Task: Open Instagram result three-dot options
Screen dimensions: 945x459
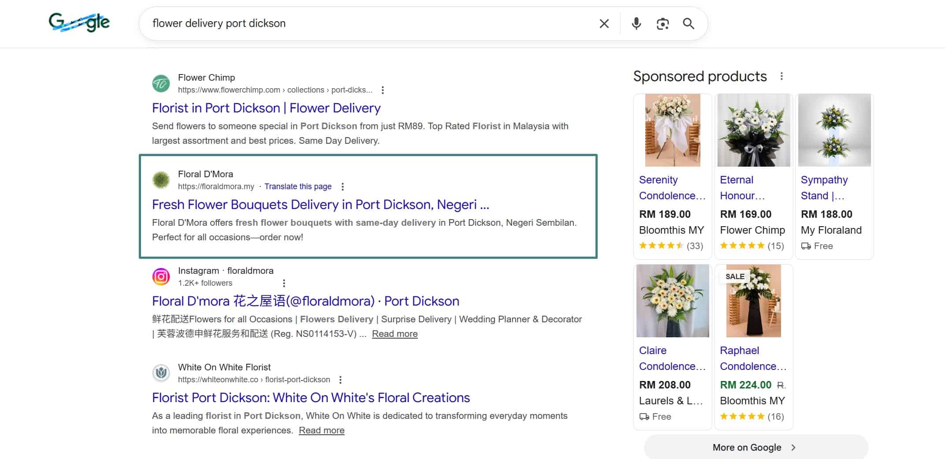Action: [284, 283]
